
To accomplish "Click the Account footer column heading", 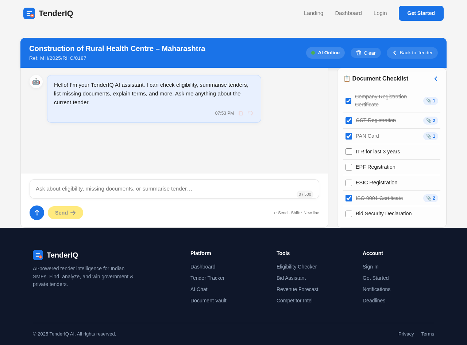I will point(373,253).
